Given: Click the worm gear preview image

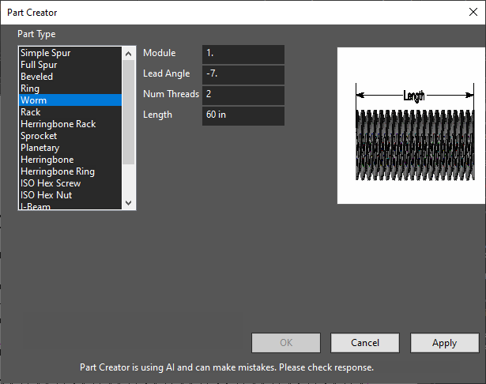Looking at the screenshot, I should [411, 126].
